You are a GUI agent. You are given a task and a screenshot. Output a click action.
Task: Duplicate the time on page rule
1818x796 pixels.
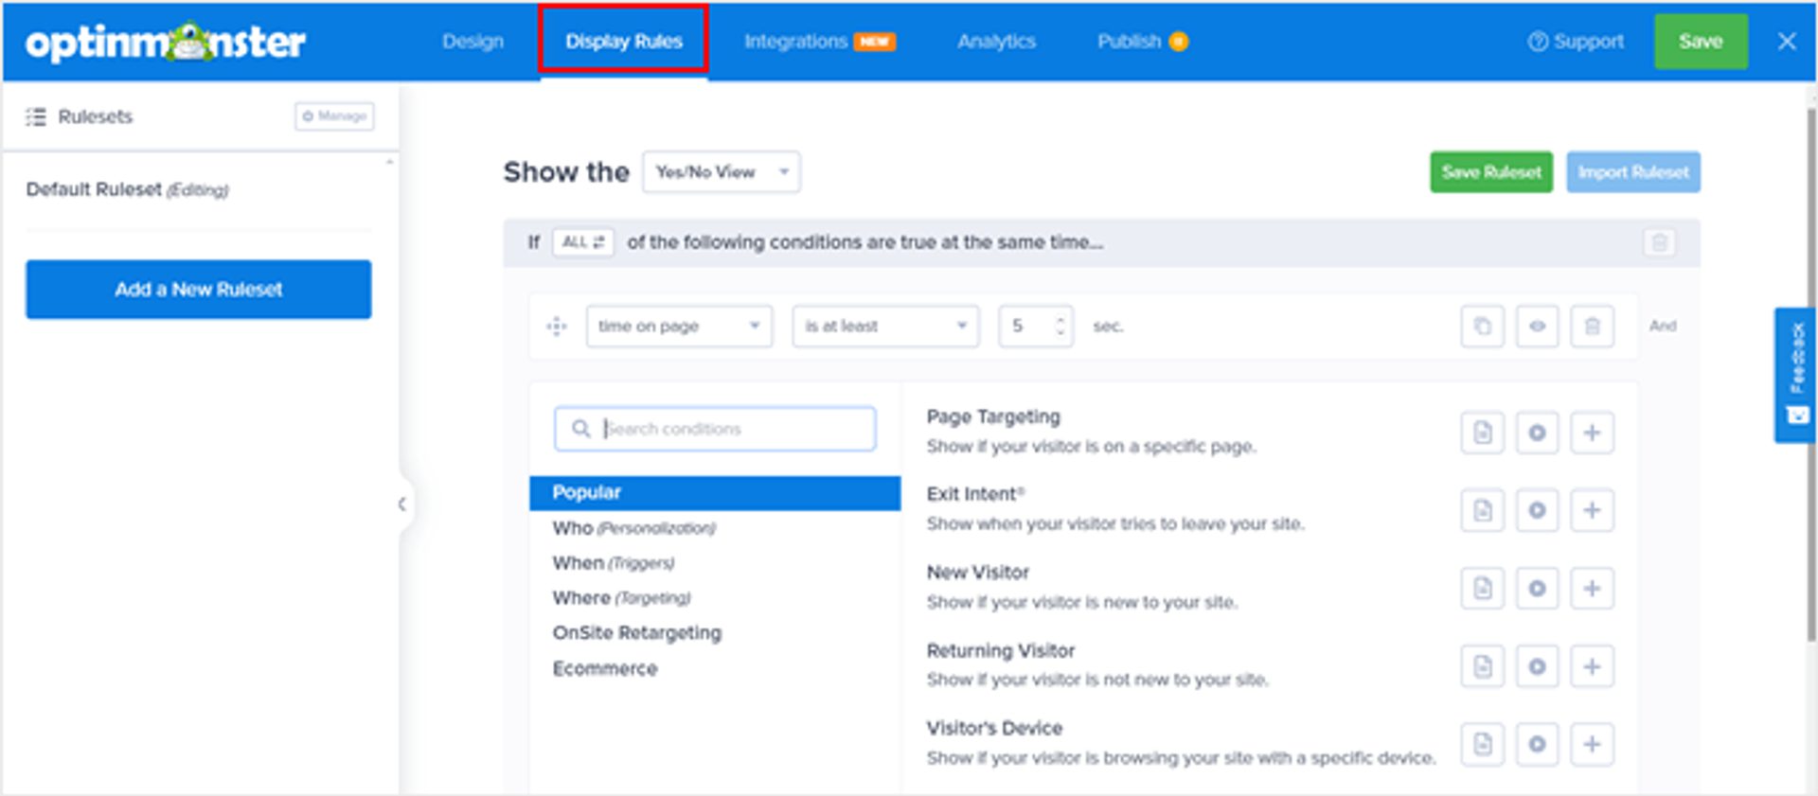(x=1482, y=327)
